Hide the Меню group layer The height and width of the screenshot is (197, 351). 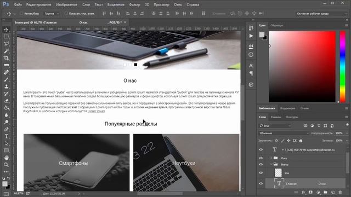(x=261, y=164)
